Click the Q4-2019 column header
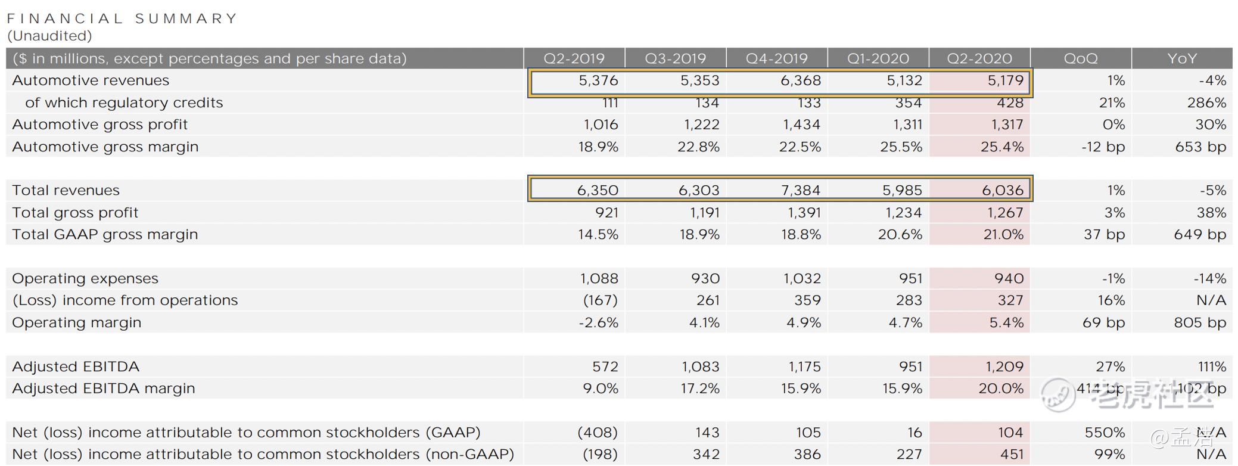This screenshot has width=1238, height=466. (776, 58)
